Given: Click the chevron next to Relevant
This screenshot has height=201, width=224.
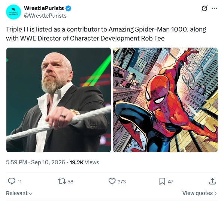Looking at the screenshot, I should [30, 193].
